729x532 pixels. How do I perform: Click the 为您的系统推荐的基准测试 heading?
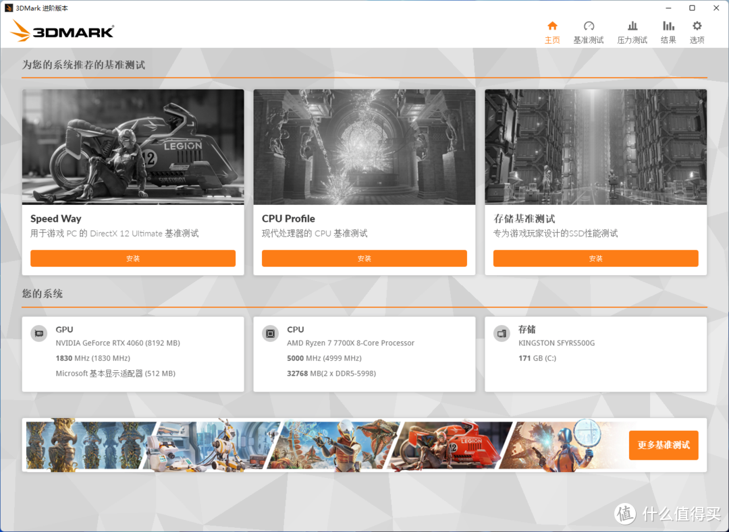84,65
